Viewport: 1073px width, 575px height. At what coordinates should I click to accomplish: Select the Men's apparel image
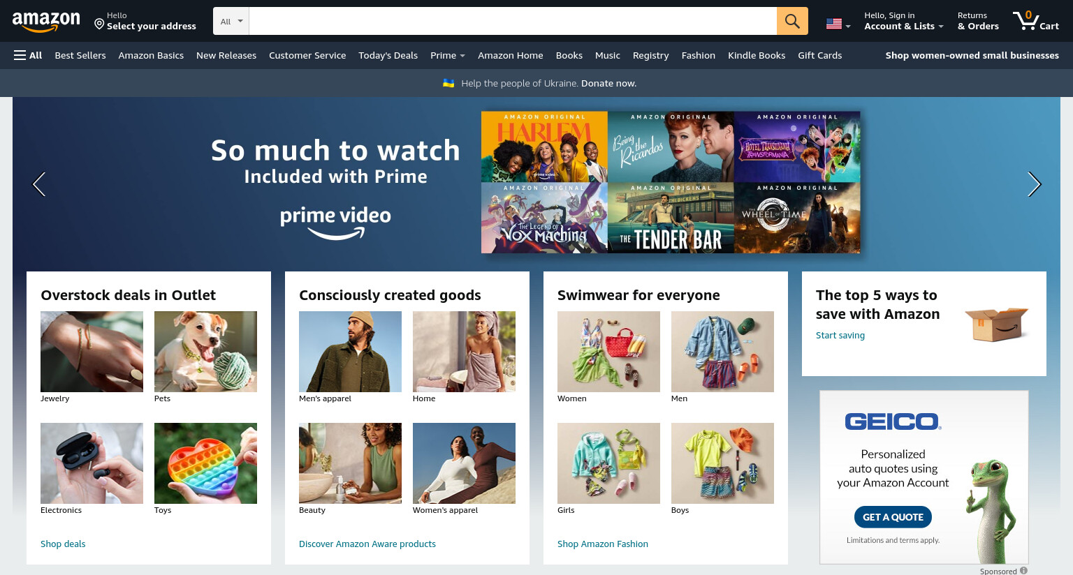[x=350, y=352]
